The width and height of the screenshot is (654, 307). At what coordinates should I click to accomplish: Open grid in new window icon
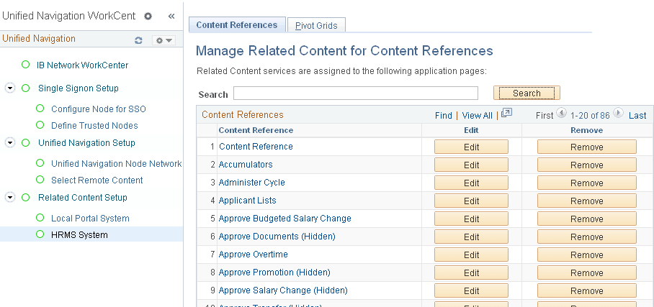[506, 114]
